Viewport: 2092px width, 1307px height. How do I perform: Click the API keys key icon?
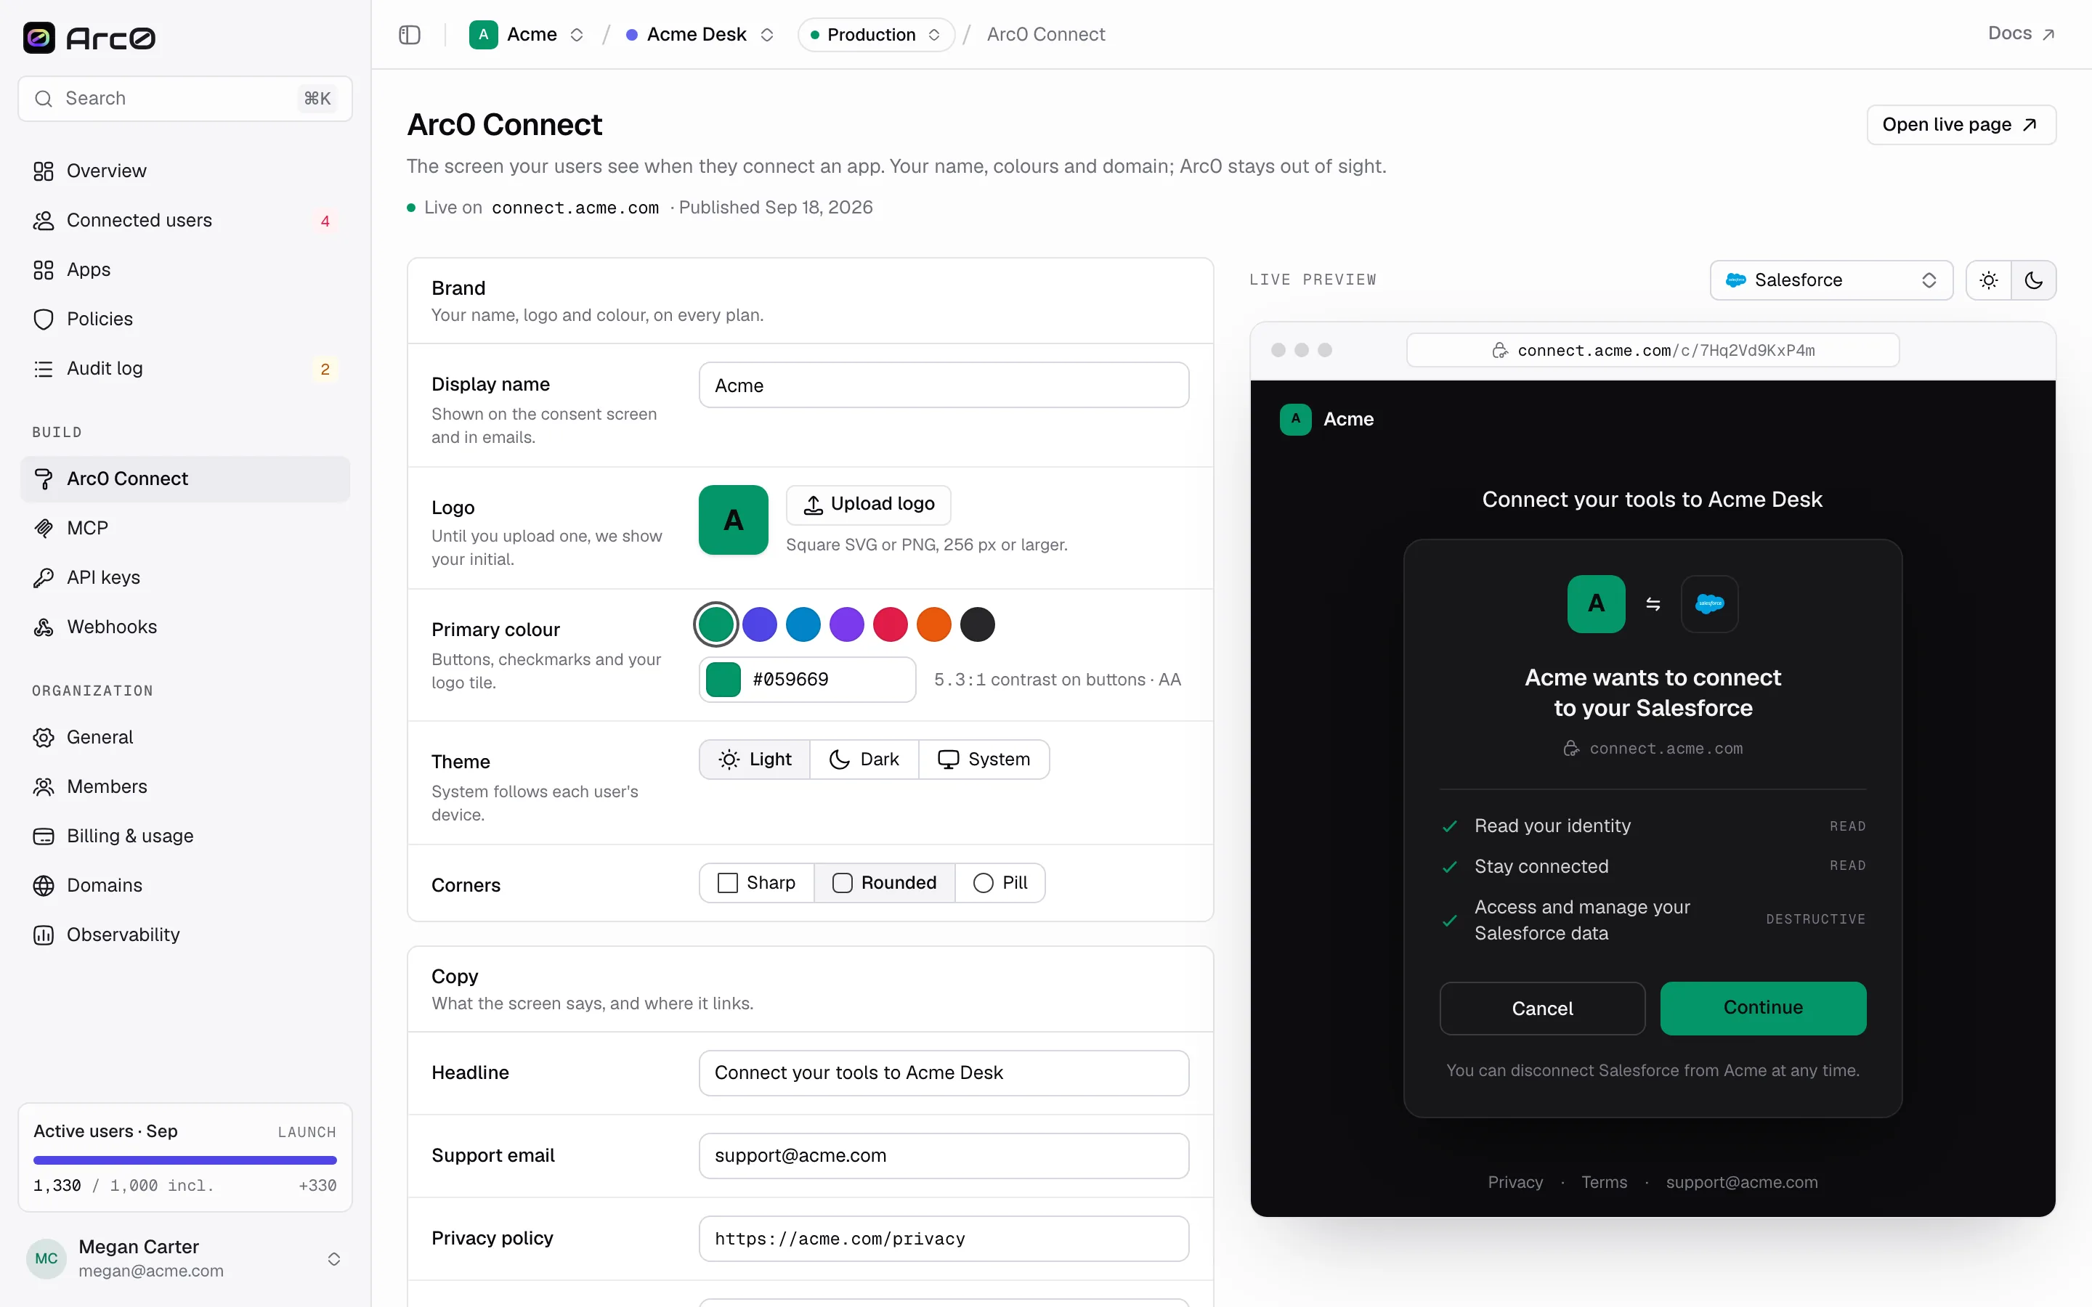click(x=44, y=577)
